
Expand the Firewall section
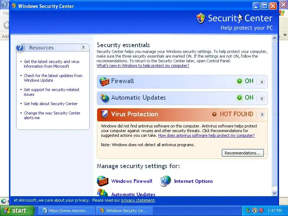[x=262, y=82]
